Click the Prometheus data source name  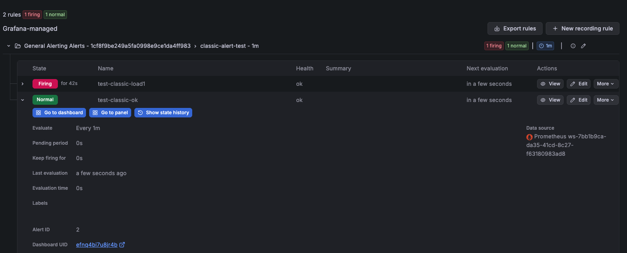click(566, 145)
